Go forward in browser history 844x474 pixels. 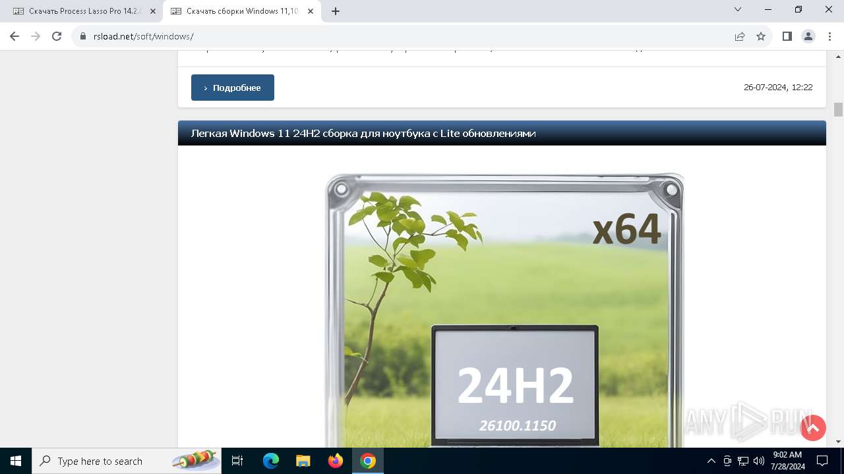tap(36, 36)
